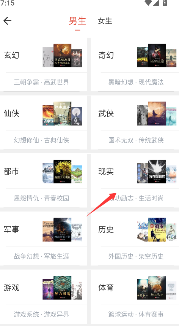Open the 军事 category label

coord(11,229)
